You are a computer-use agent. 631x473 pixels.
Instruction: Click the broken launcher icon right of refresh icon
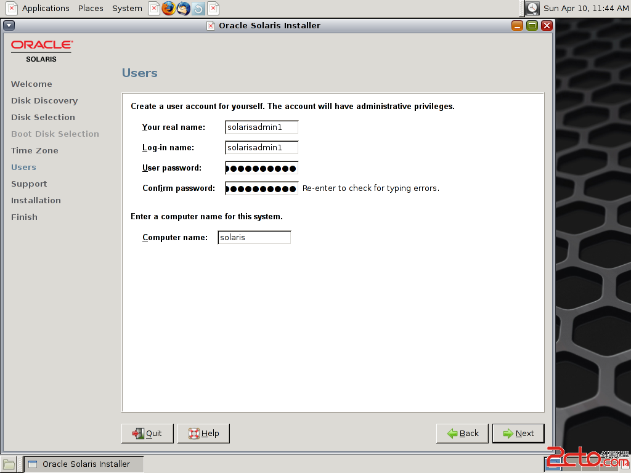pos(213,8)
